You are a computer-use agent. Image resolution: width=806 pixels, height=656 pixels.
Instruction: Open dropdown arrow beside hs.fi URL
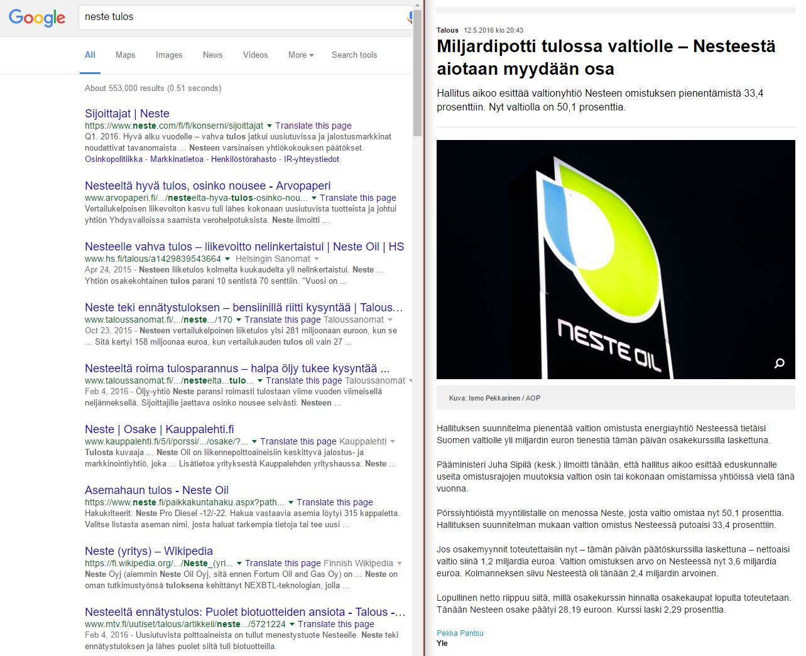pos(227,259)
